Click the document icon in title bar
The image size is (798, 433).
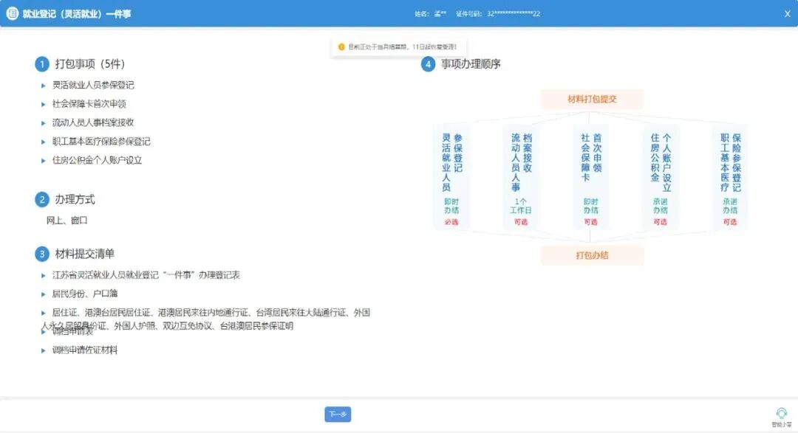[13, 14]
